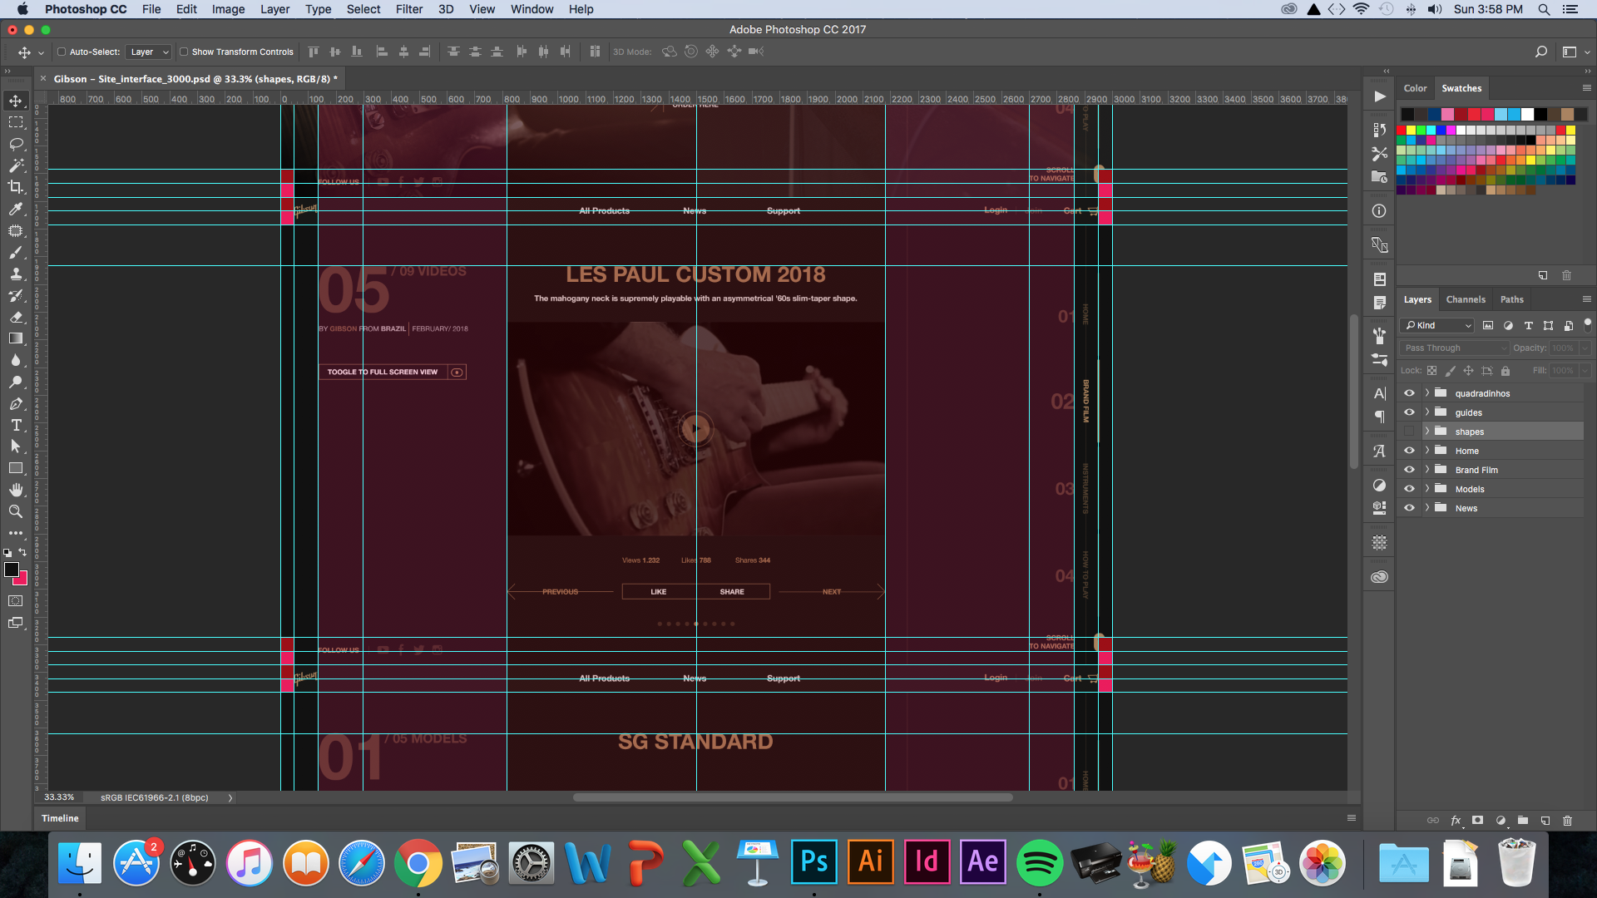Select the Zoom tool
The height and width of the screenshot is (898, 1597).
(16, 511)
